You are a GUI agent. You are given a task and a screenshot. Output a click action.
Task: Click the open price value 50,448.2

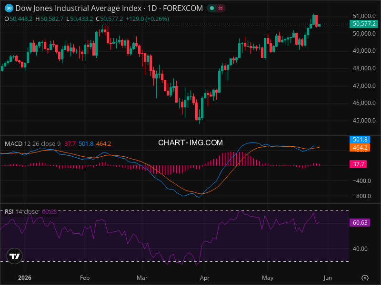pos(21,19)
